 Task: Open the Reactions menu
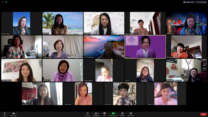click(131, 114)
